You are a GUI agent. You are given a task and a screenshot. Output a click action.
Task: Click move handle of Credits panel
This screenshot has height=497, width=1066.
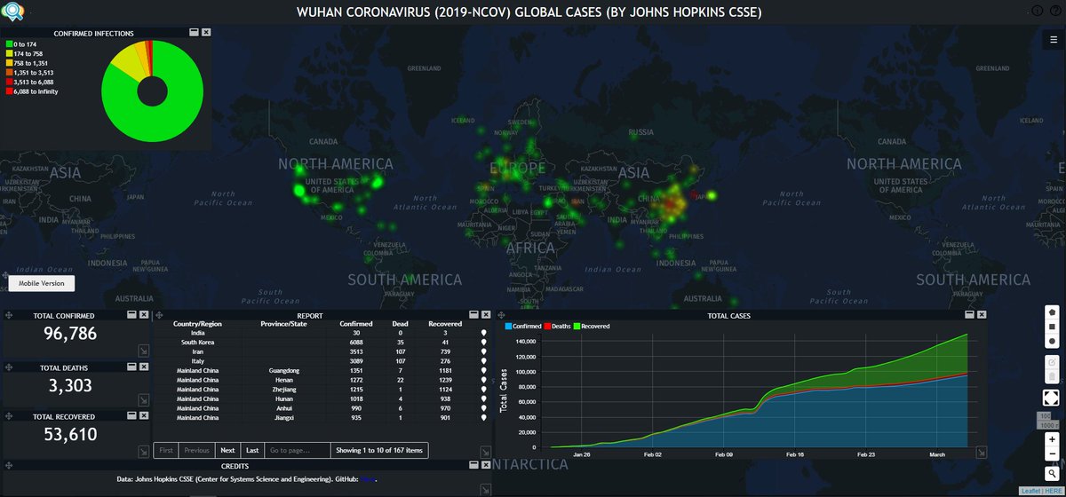9,466
